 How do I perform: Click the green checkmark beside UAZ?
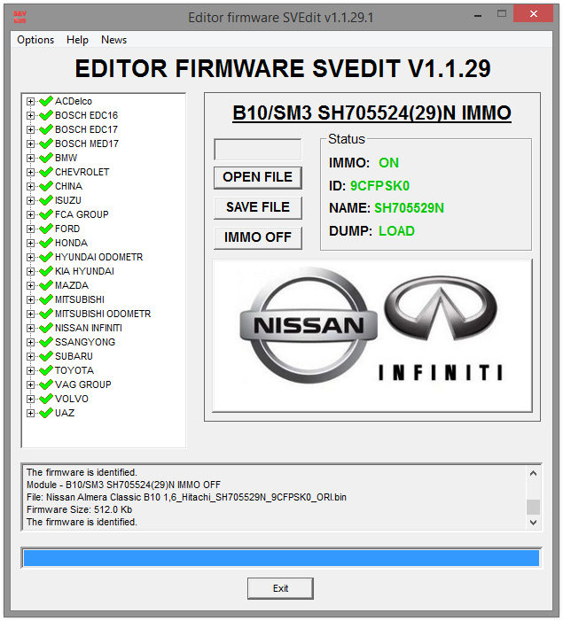pos(46,413)
